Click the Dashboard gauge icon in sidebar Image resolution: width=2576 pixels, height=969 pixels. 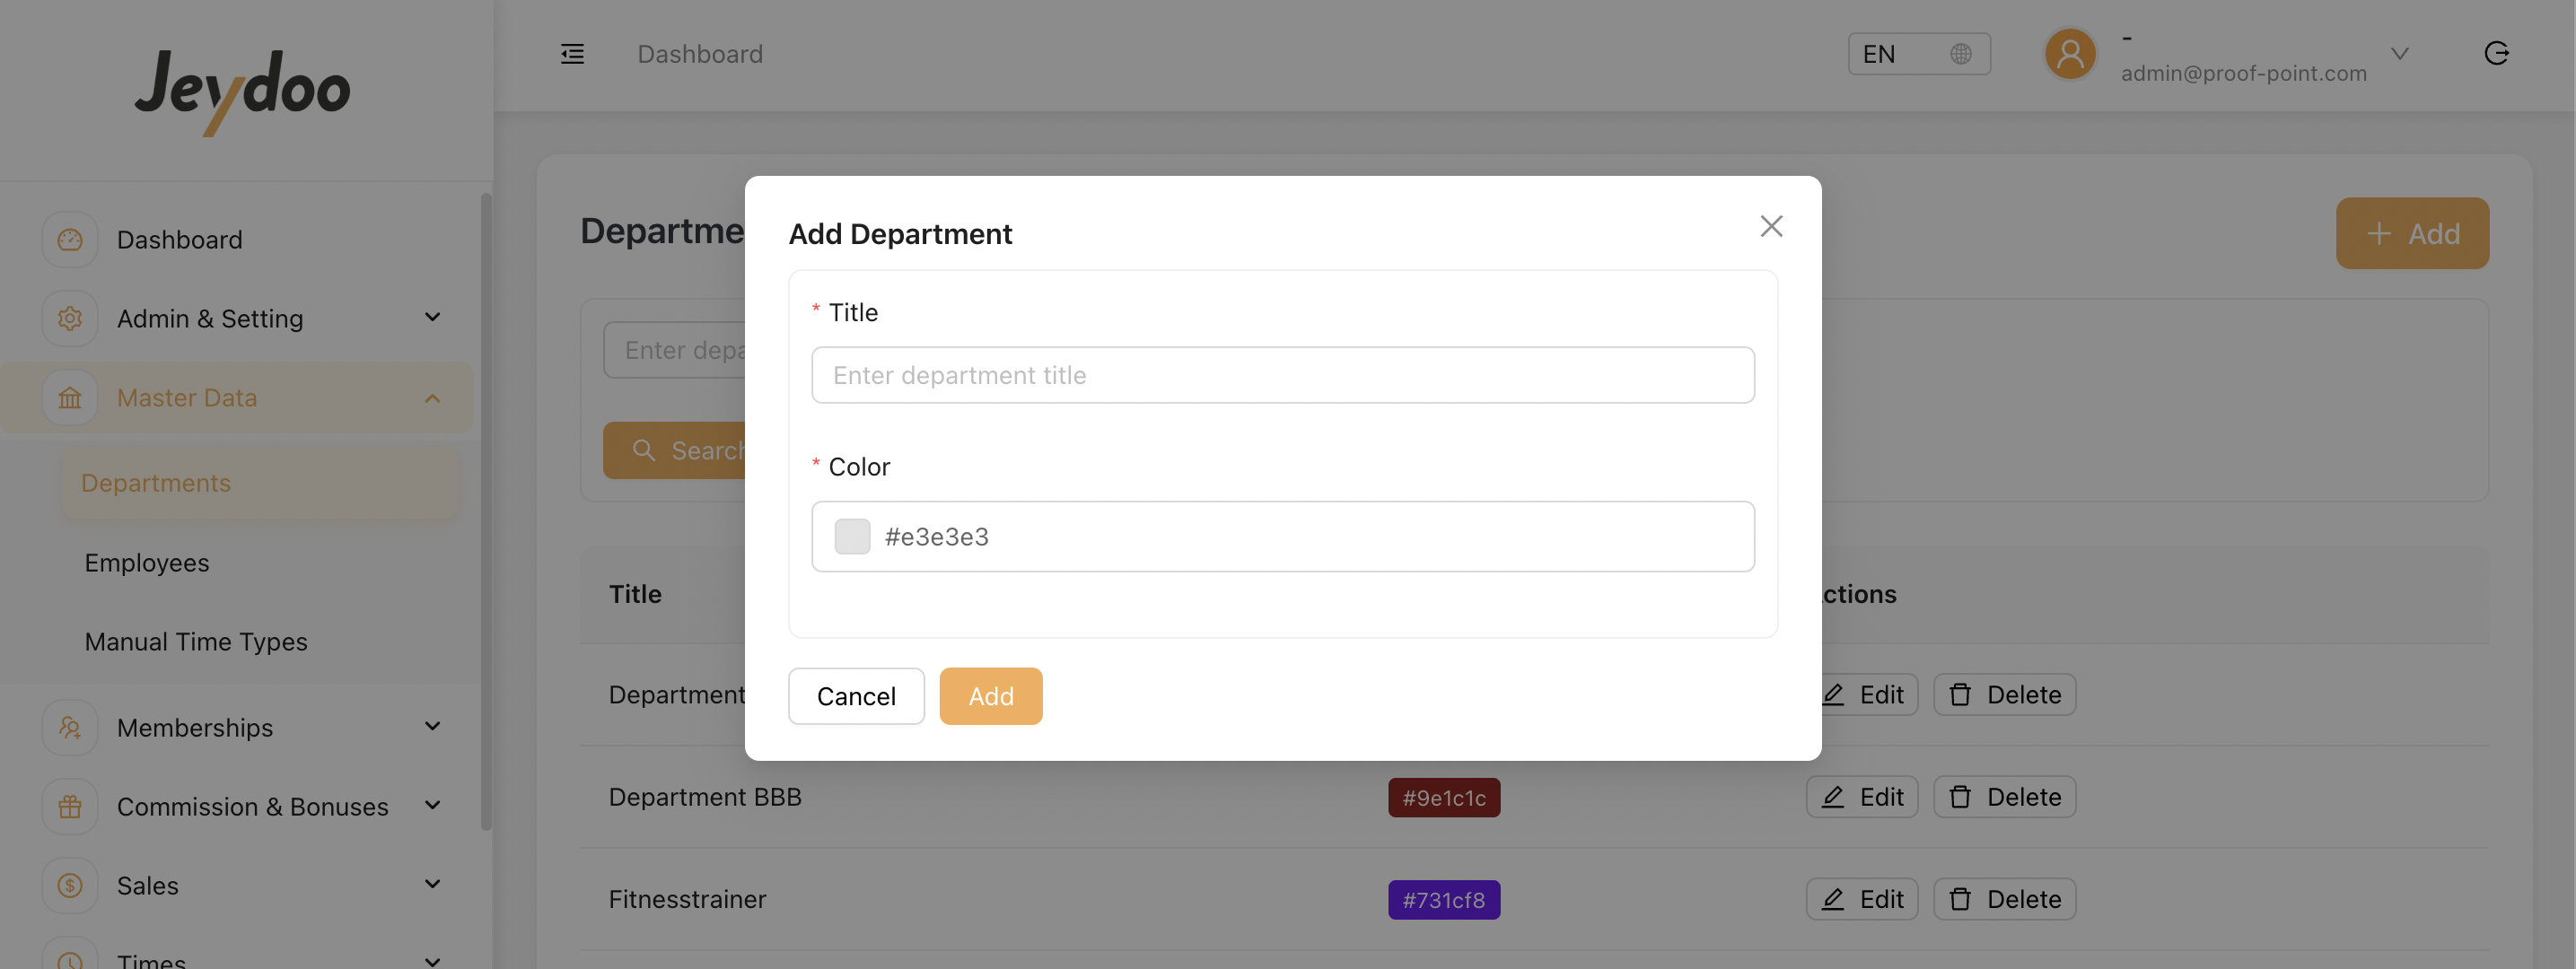70,240
